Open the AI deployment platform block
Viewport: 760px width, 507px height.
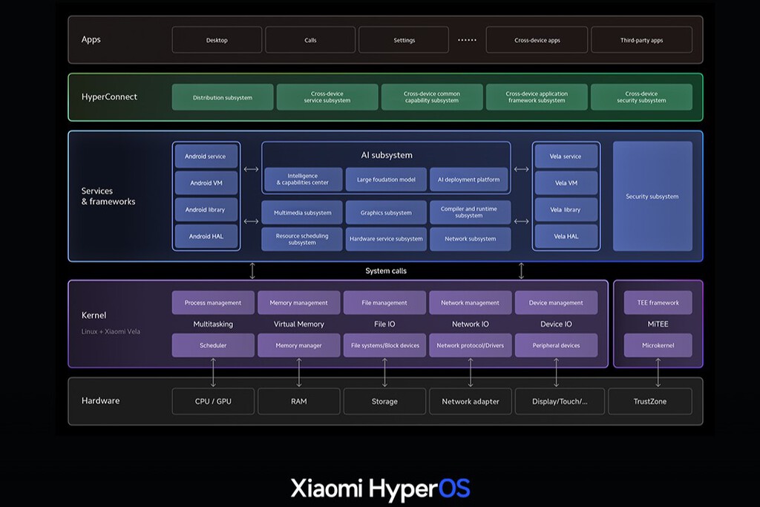(x=469, y=179)
